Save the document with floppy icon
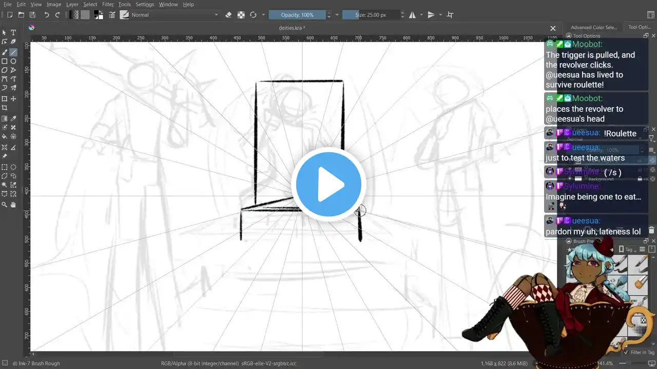 [32, 15]
